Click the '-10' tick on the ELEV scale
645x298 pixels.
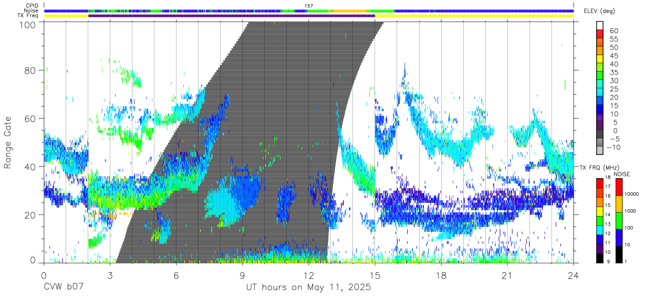point(613,148)
